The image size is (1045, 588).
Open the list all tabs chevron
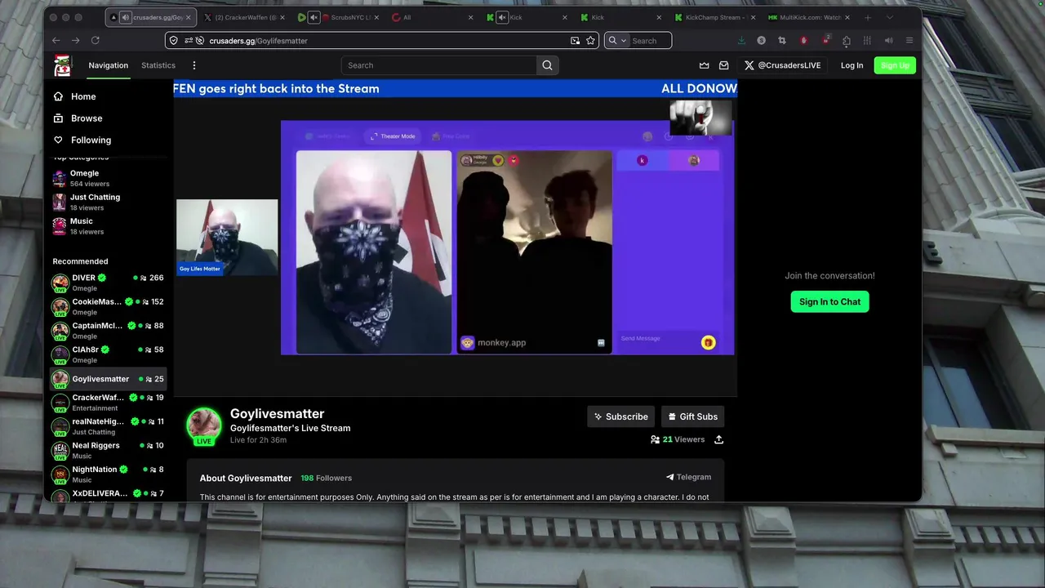890,17
